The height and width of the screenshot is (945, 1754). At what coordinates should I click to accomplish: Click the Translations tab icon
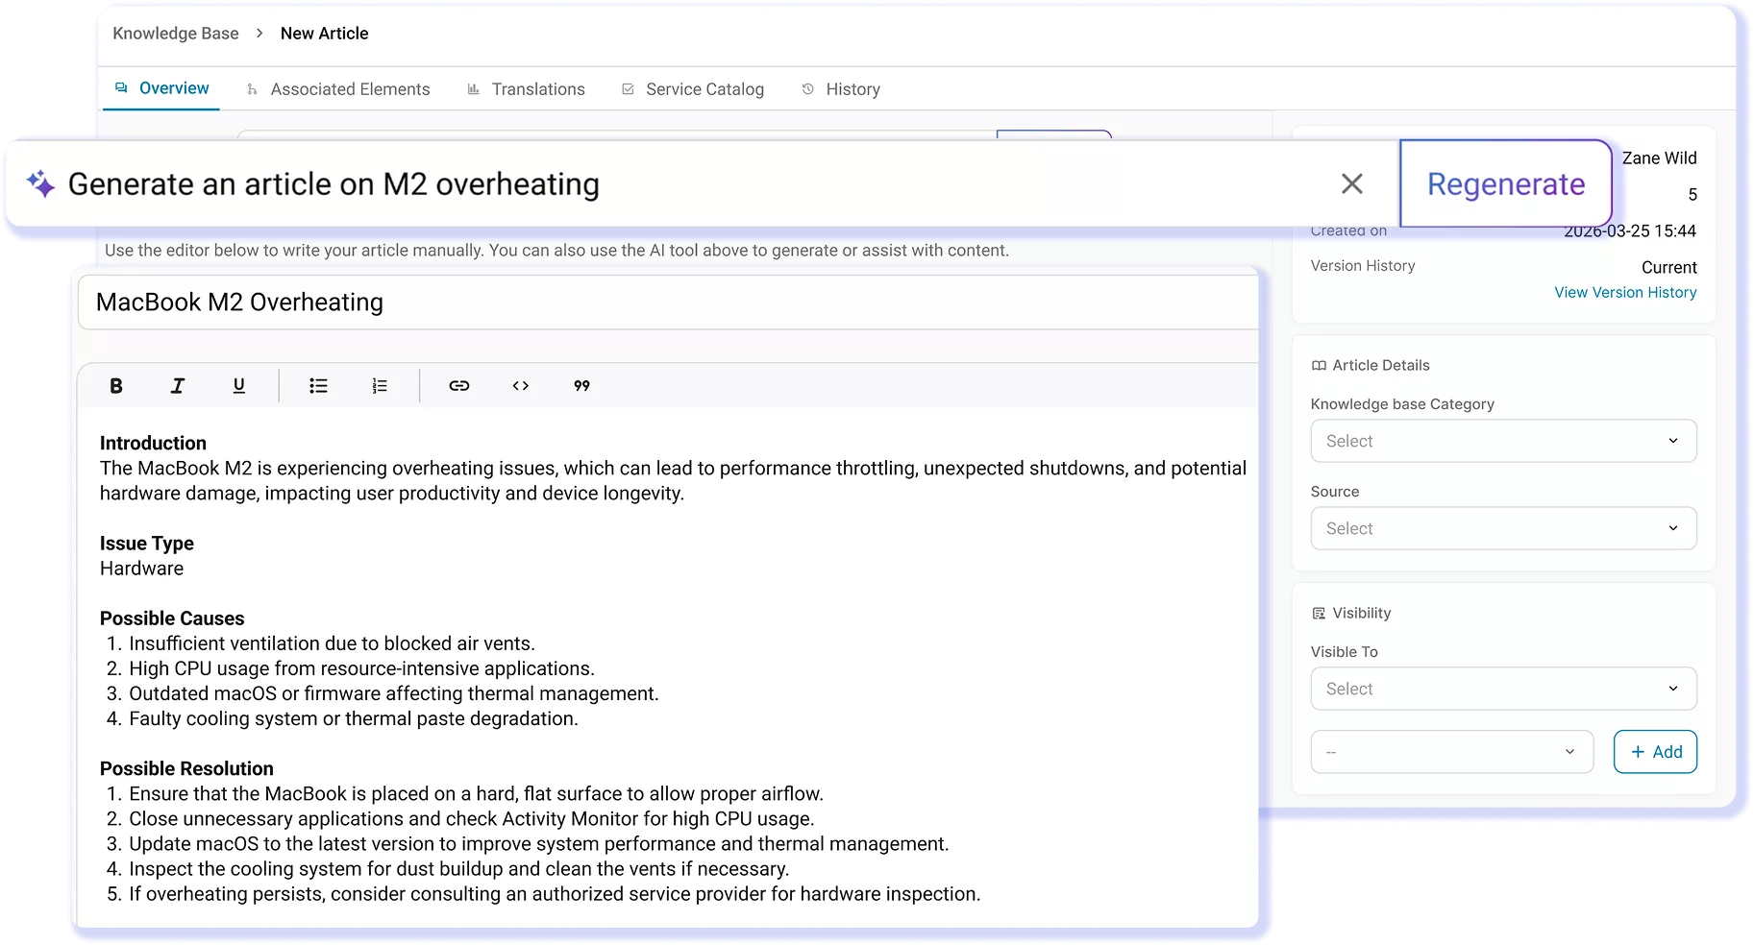tap(473, 89)
